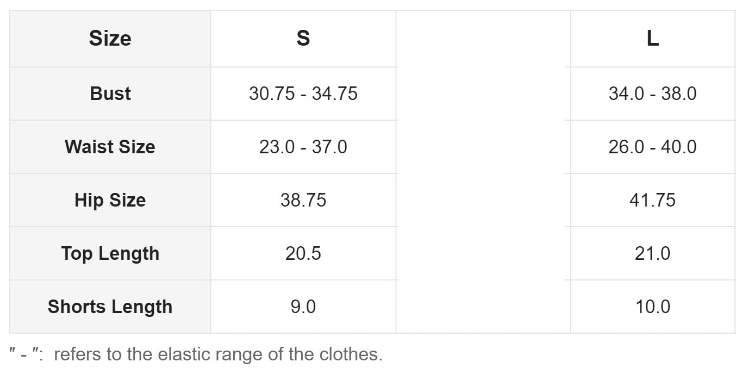Click the L bust value 34.0 - 38.0
The width and height of the screenshot is (736, 368).
[652, 93]
